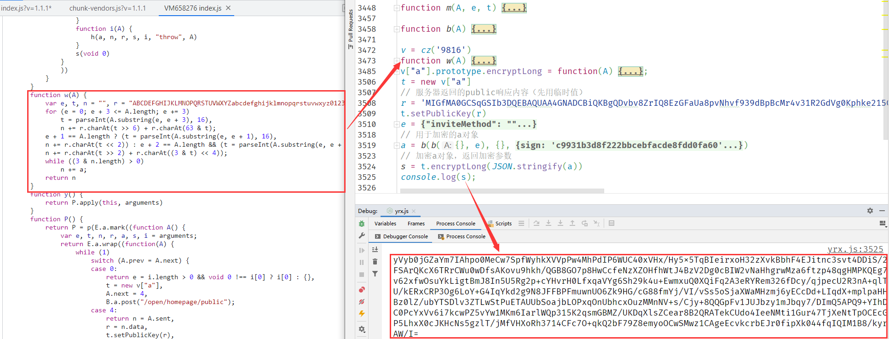Toggle Mute Breakpoints icon
Viewport: 889px width, 339px height.
pos(362,302)
